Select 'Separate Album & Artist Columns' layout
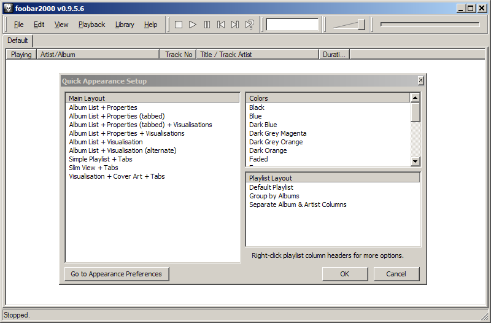The width and height of the screenshot is (491, 323). 298,204
